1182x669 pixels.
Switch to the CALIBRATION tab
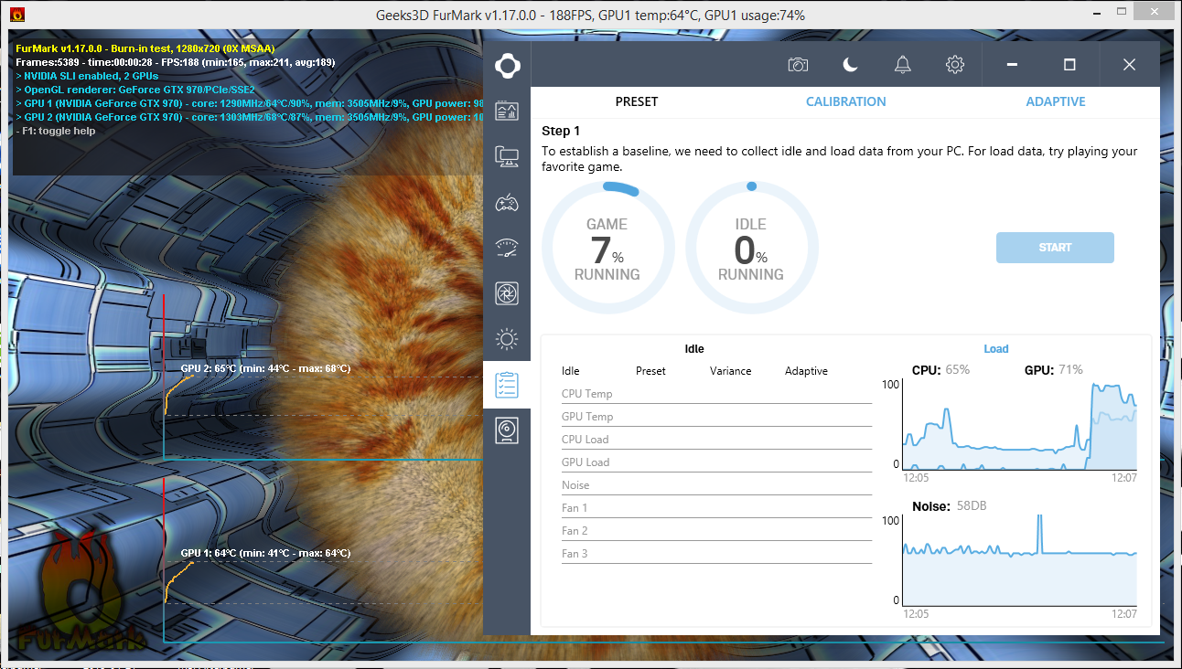[x=846, y=101]
